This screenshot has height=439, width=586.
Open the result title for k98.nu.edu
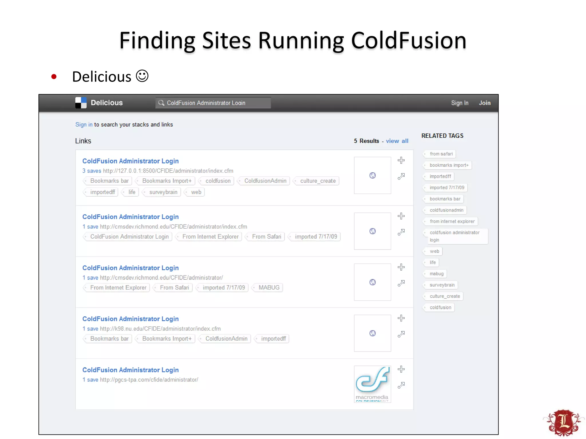pyautogui.click(x=130, y=319)
